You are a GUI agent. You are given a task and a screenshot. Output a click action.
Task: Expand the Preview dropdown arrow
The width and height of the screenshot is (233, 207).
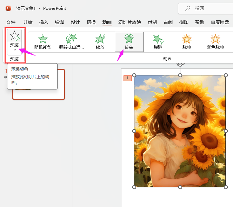pyautogui.click(x=15, y=50)
